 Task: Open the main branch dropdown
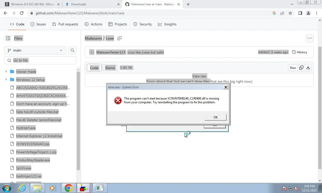[35, 50]
